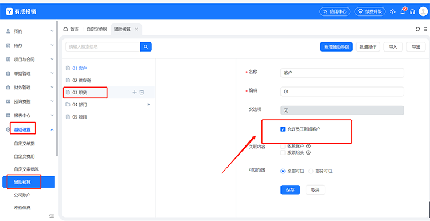Click the 编码 input field
The height and width of the screenshot is (221, 430).
point(342,92)
